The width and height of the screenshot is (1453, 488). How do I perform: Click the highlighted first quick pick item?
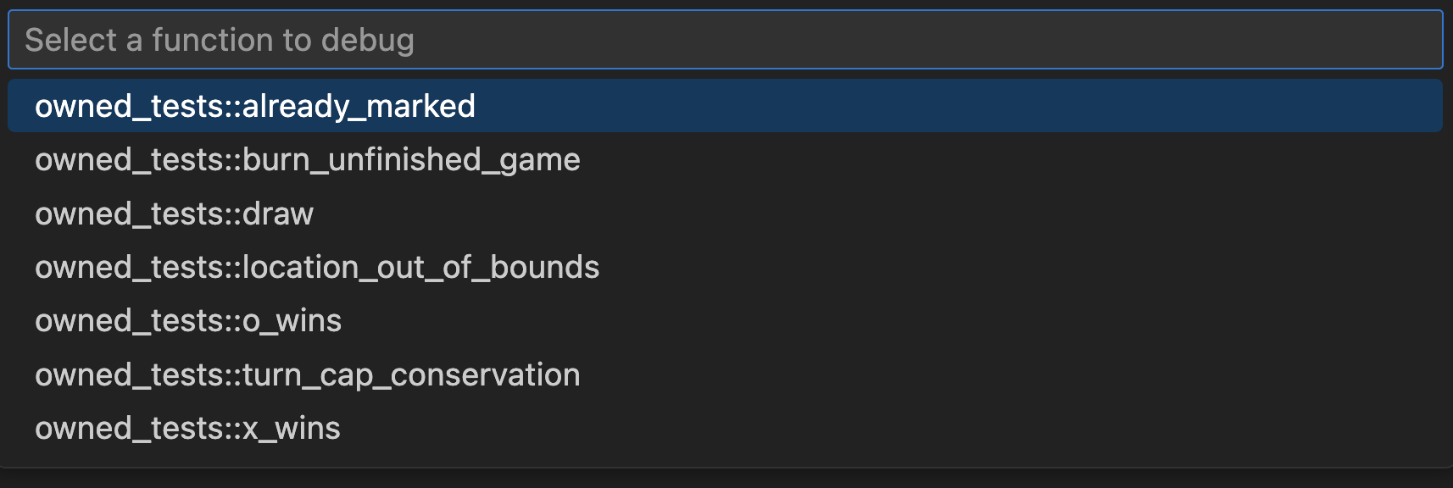click(255, 106)
